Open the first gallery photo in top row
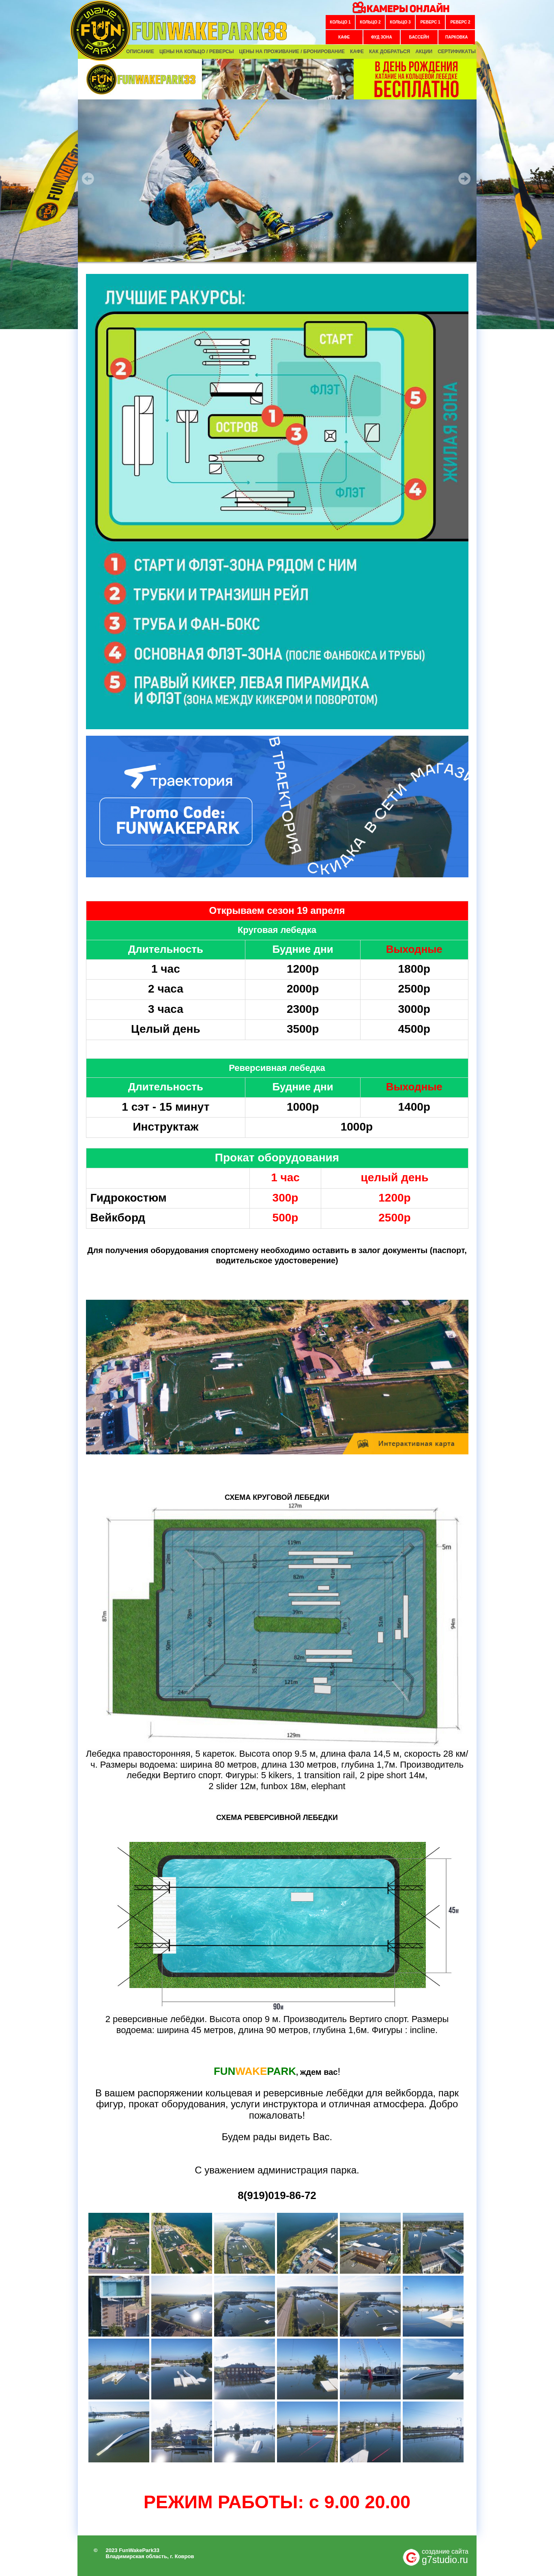 point(119,2242)
